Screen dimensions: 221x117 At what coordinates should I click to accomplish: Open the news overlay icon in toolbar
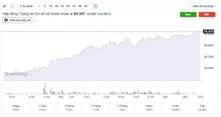pos(96,6)
